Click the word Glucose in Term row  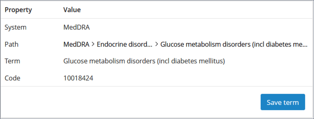(75, 61)
